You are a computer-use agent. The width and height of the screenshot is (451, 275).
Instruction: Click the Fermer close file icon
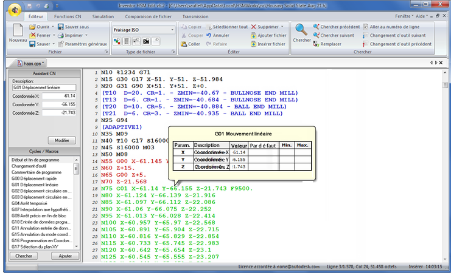[x=33, y=35]
